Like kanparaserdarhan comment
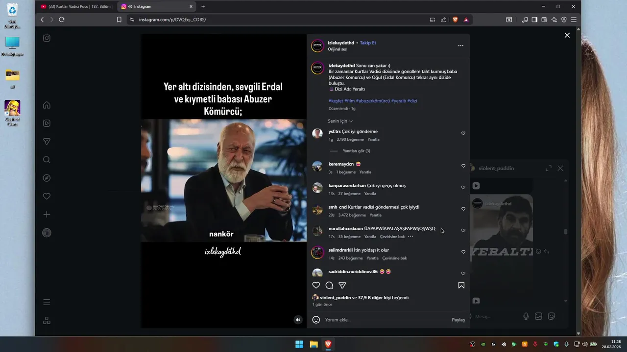 point(463,187)
